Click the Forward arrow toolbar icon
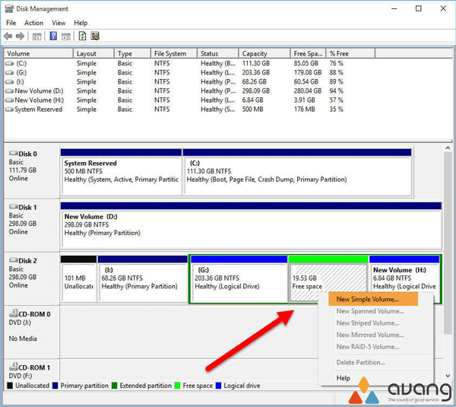 tap(21, 36)
